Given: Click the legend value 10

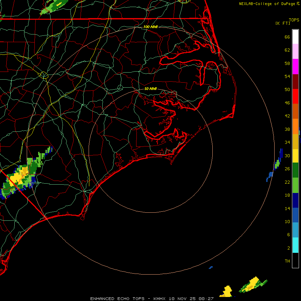Looking at the screenshot, I should pos(287,222).
